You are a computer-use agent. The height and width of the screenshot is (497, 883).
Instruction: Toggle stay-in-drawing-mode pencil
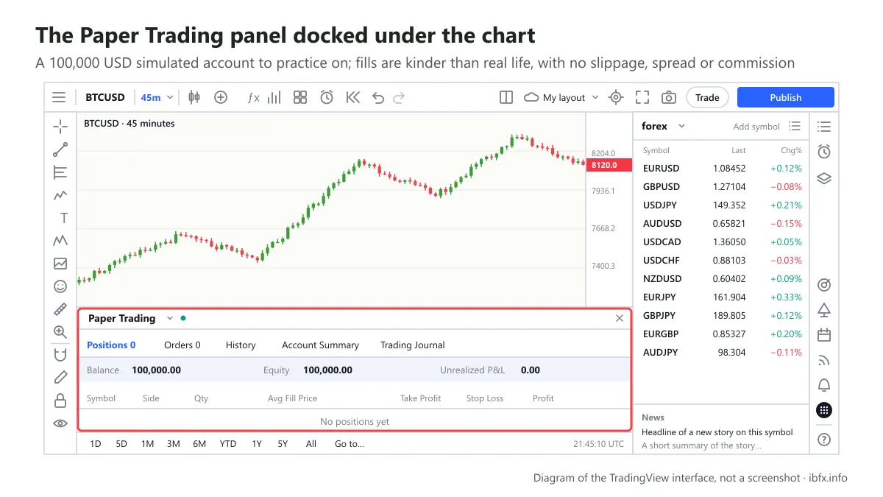(60, 377)
